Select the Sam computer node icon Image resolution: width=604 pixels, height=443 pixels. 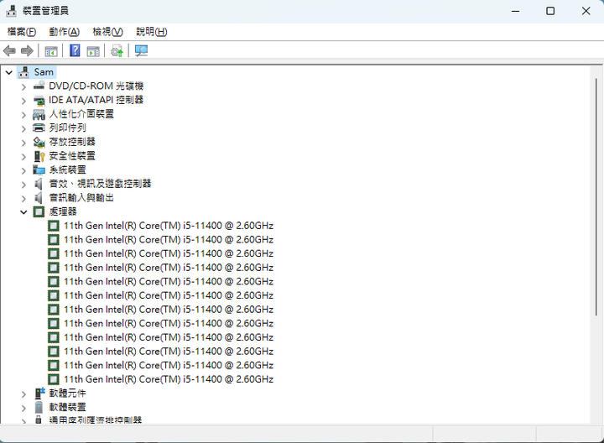click(x=23, y=72)
